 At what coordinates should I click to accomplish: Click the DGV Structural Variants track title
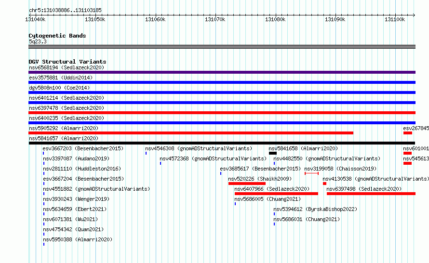coord(67,62)
